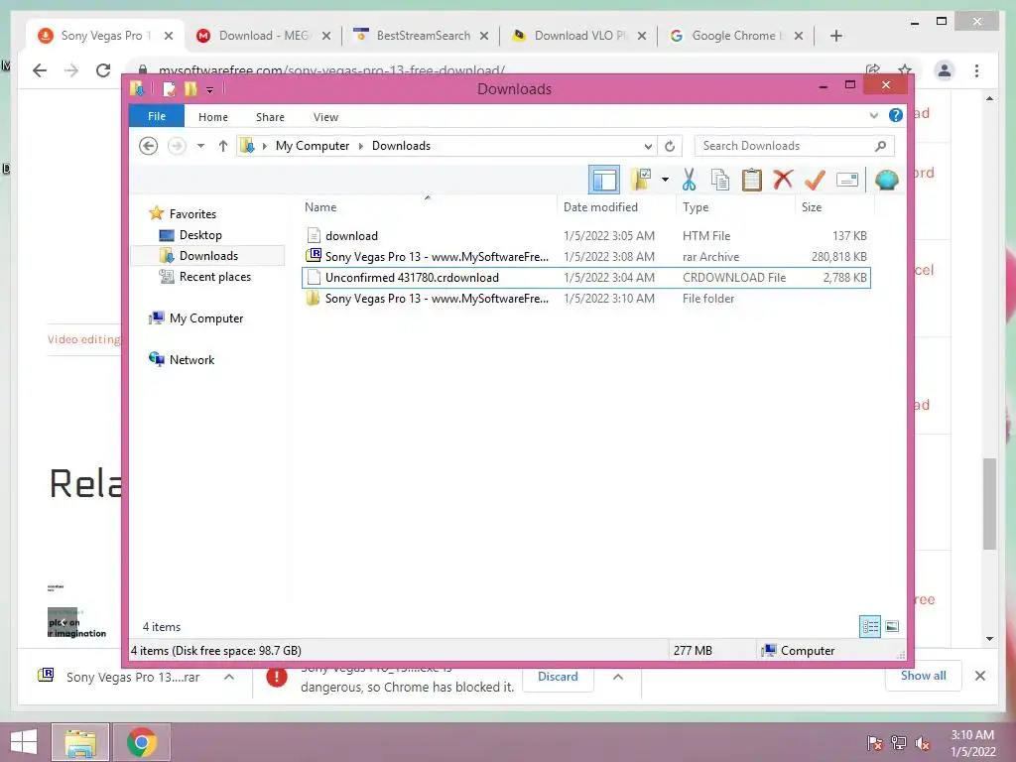Click My Computer in address breadcrumb
Image resolution: width=1016 pixels, height=762 pixels.
pyautogui.click(x=313, y=146)
